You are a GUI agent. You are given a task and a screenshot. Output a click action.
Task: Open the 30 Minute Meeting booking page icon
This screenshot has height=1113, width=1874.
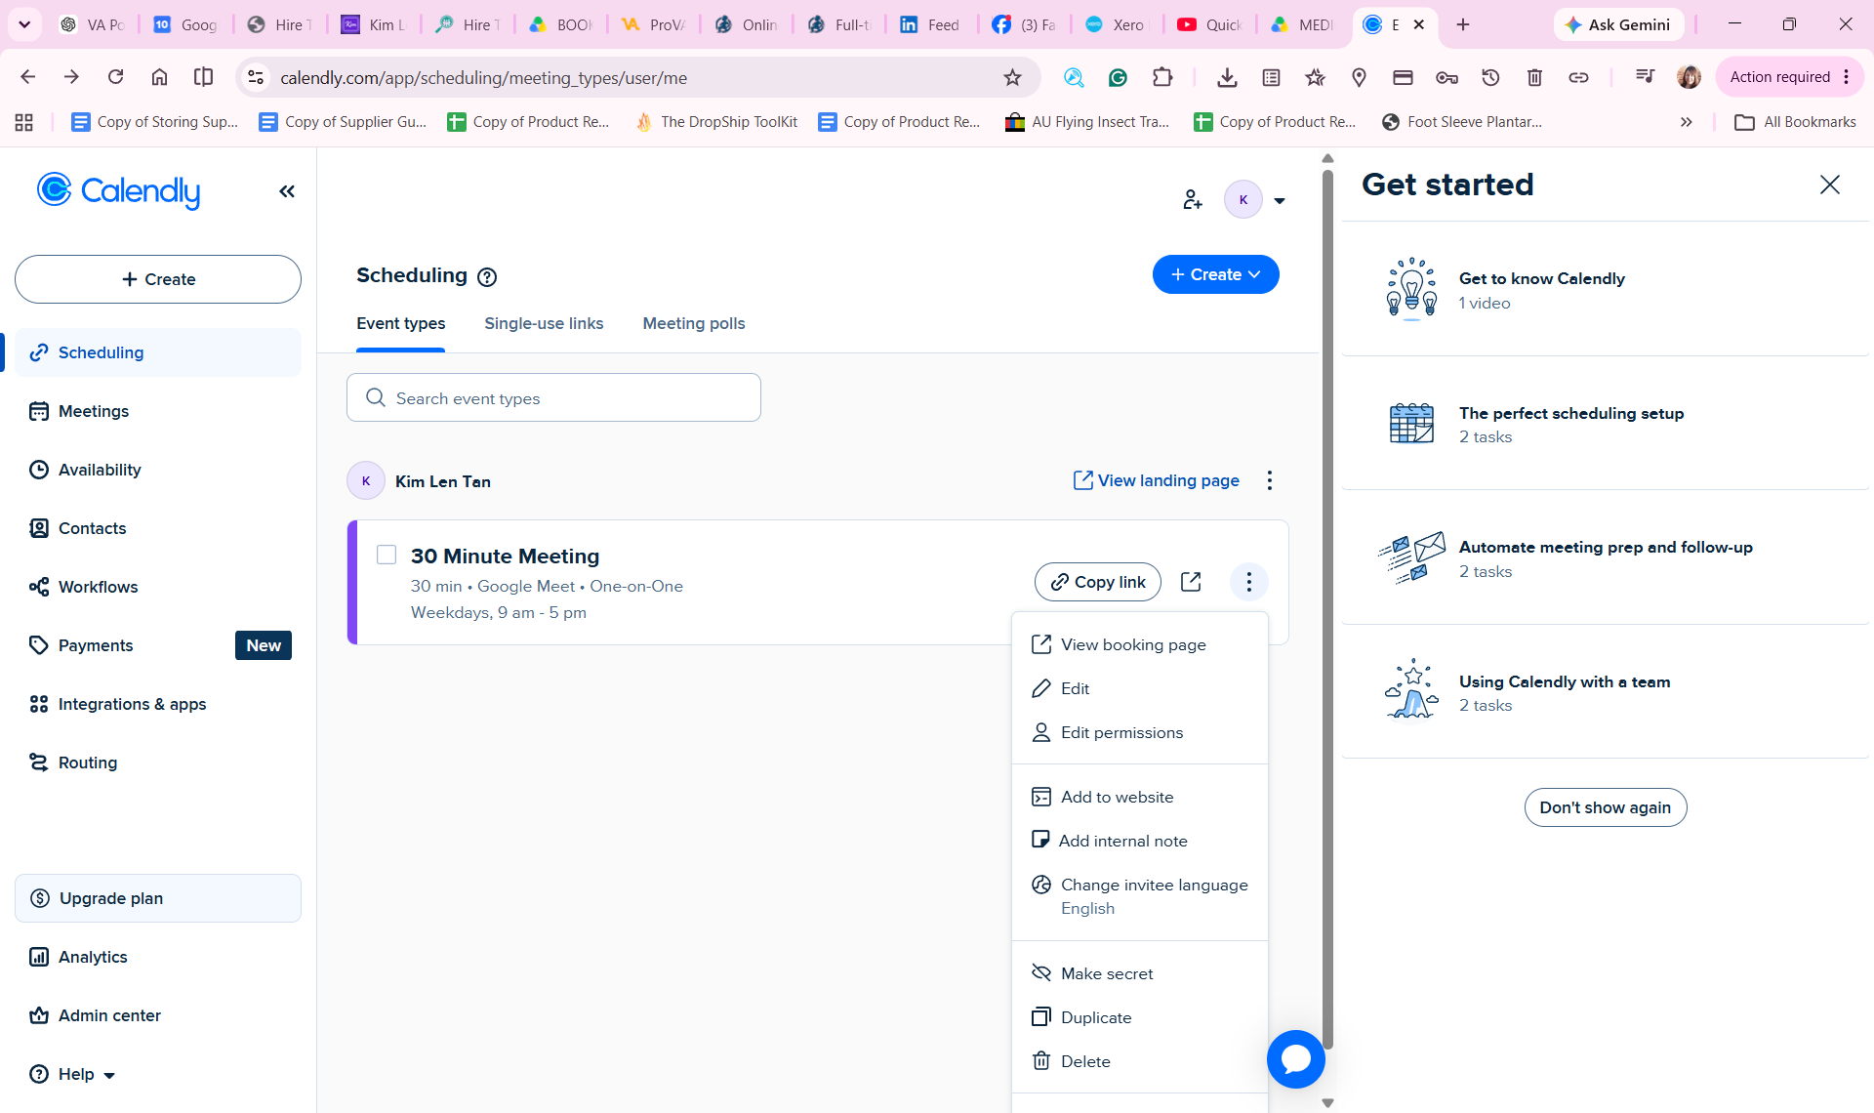(1191, 582)
